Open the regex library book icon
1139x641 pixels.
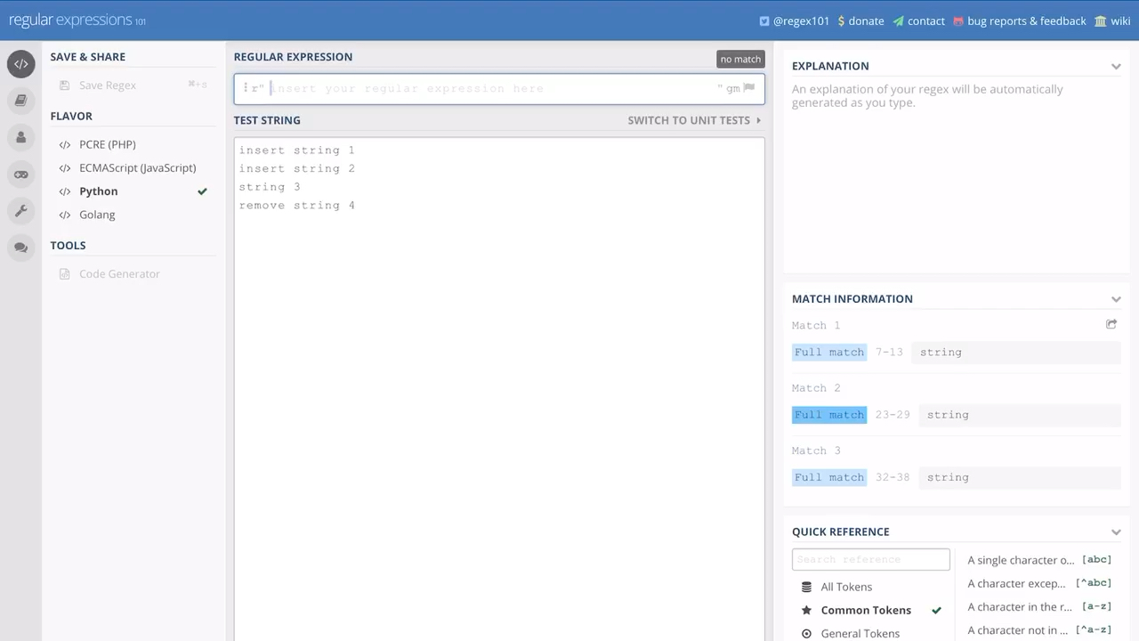pos(21,101)
